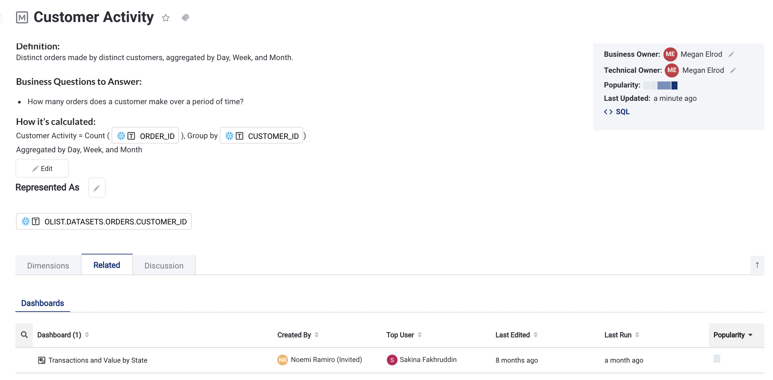Open the ORDER_ID column chip

click(x=146, y=136)
